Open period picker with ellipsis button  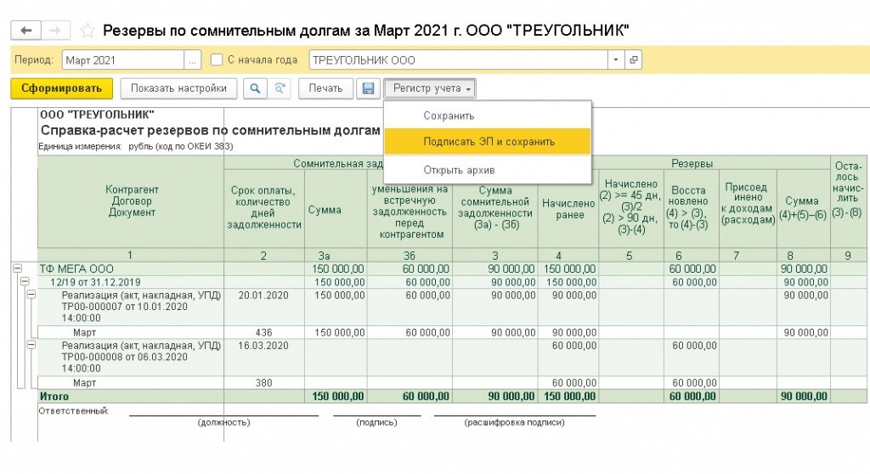193,60
